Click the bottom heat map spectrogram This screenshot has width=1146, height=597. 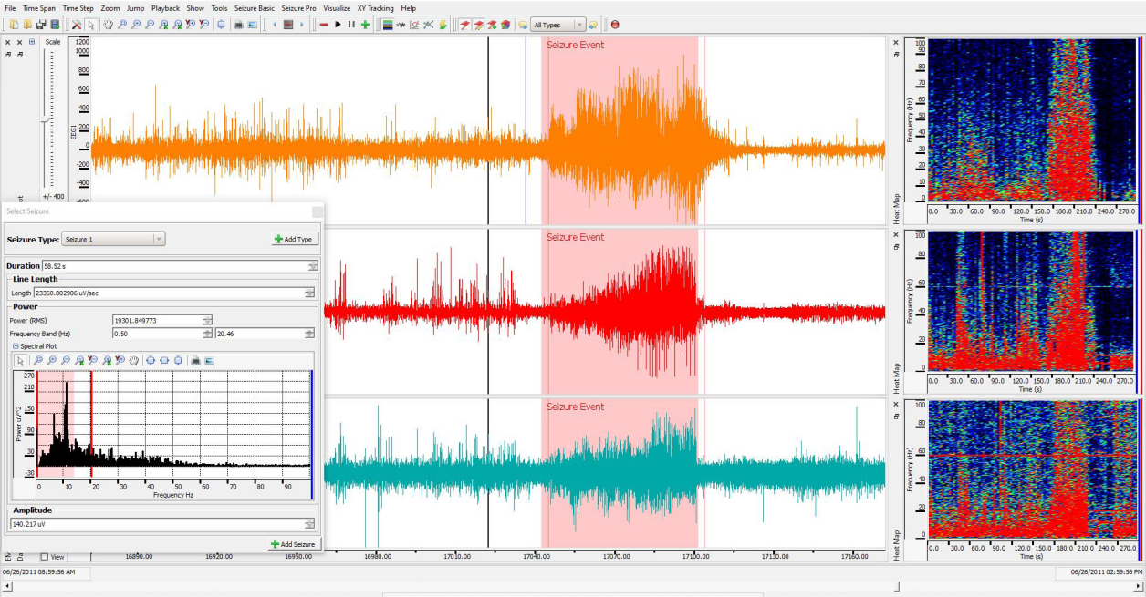tap(1031, 469)
